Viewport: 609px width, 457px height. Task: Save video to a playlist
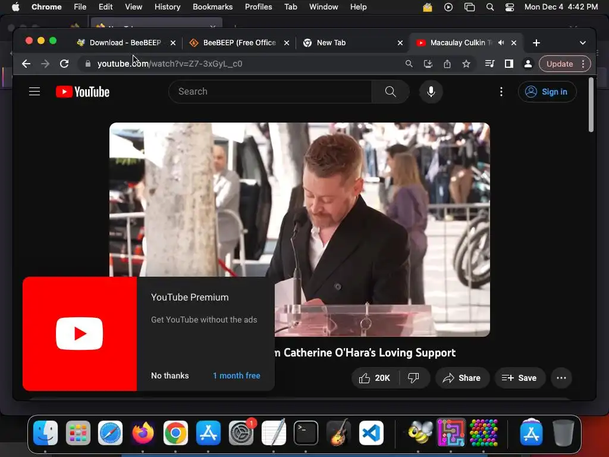point(519,378)
